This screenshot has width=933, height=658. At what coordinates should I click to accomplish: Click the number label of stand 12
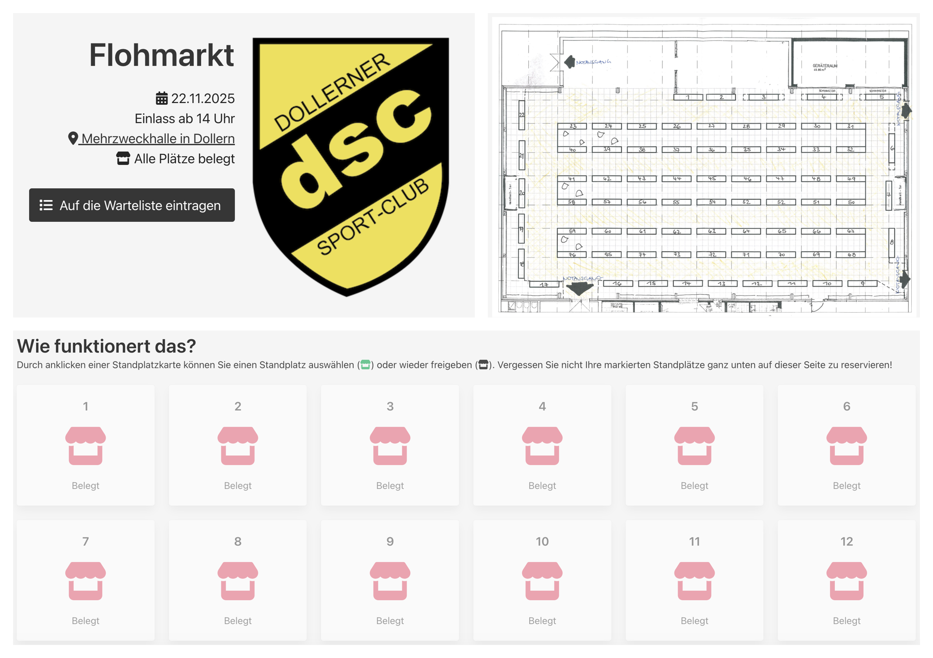(x=846, y=541)
